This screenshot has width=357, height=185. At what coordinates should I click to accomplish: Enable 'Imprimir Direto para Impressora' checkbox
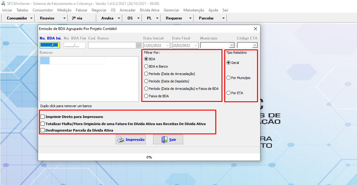tap(43, 117)
